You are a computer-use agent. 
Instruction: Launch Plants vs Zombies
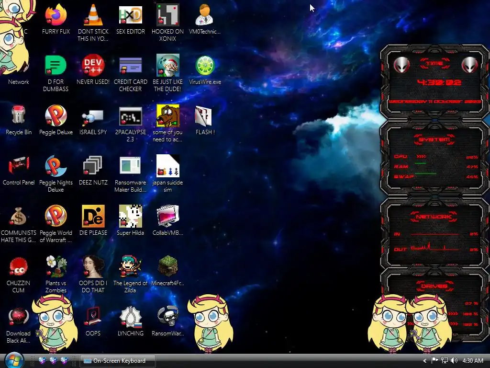tap(56, 266)
